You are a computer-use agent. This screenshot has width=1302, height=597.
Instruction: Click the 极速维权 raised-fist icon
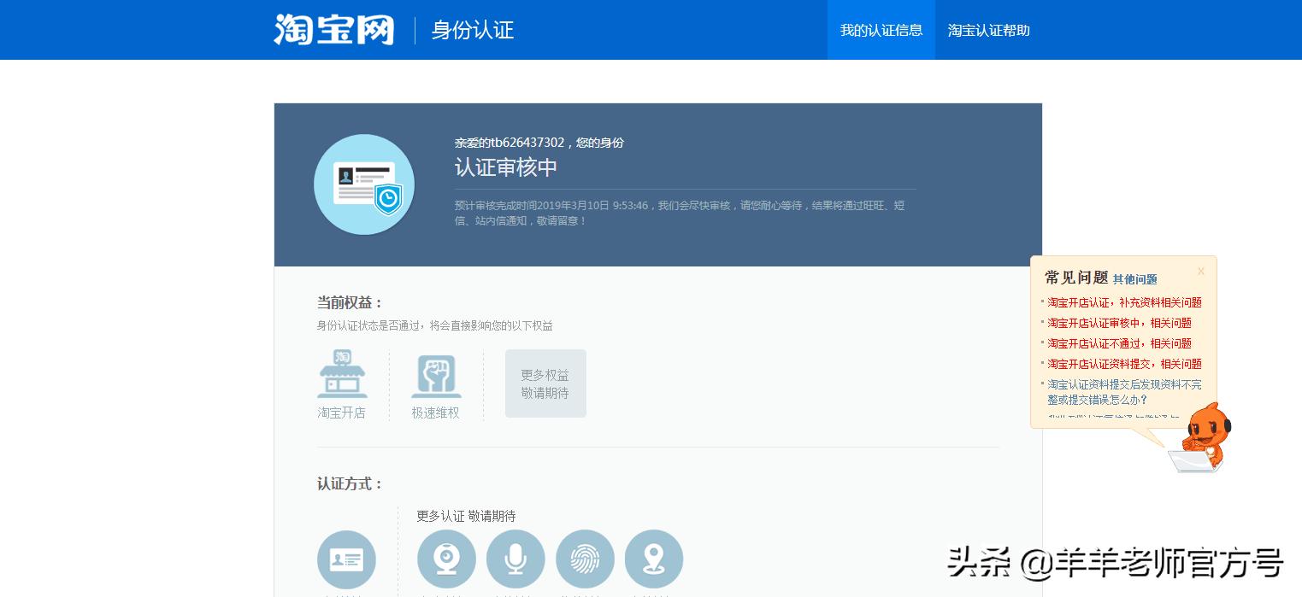(436, 374)
